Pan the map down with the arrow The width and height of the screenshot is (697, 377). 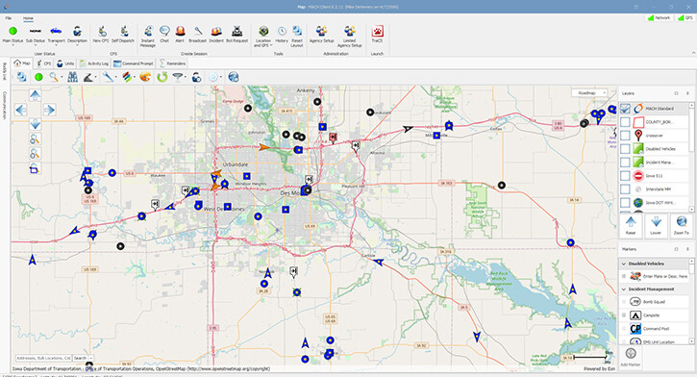pyautogui.click(x=36, y=124)
